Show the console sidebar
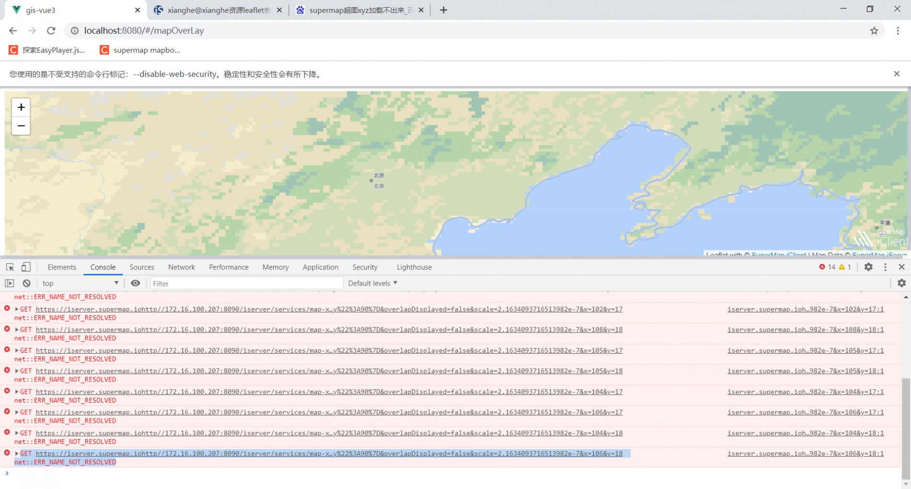 pyautogui.click(x=10, y=284)
